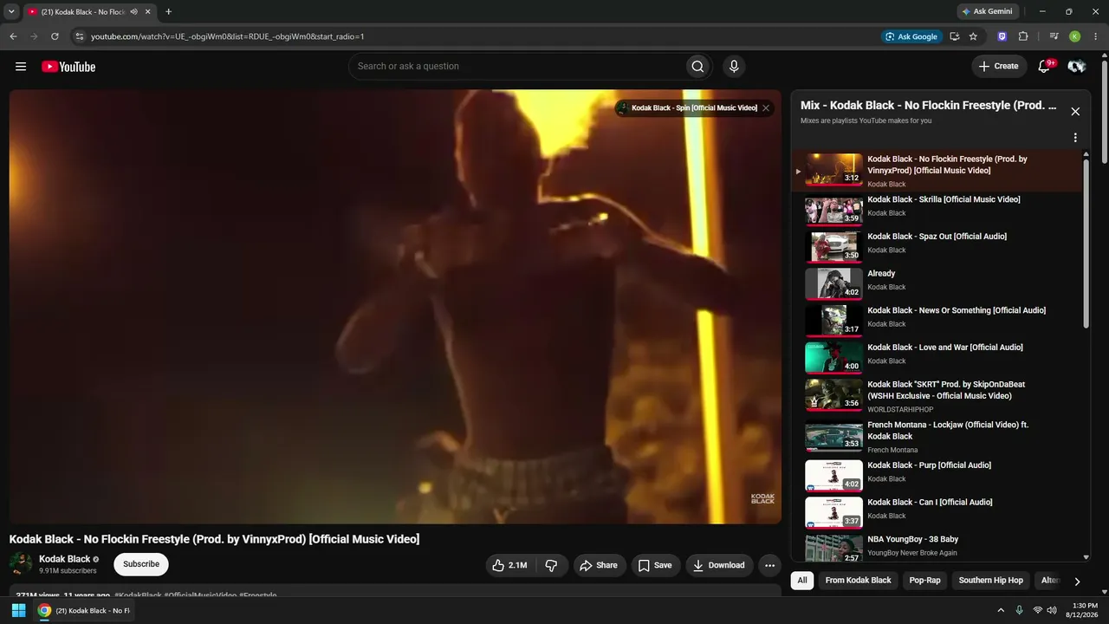This screenshot has height=624, width=1109.
Task: Click the search magnifier button
Action: [x=697, y=67]
